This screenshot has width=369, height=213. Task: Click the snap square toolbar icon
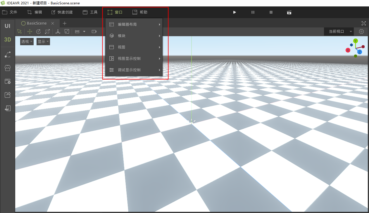[x=67, y=32]
